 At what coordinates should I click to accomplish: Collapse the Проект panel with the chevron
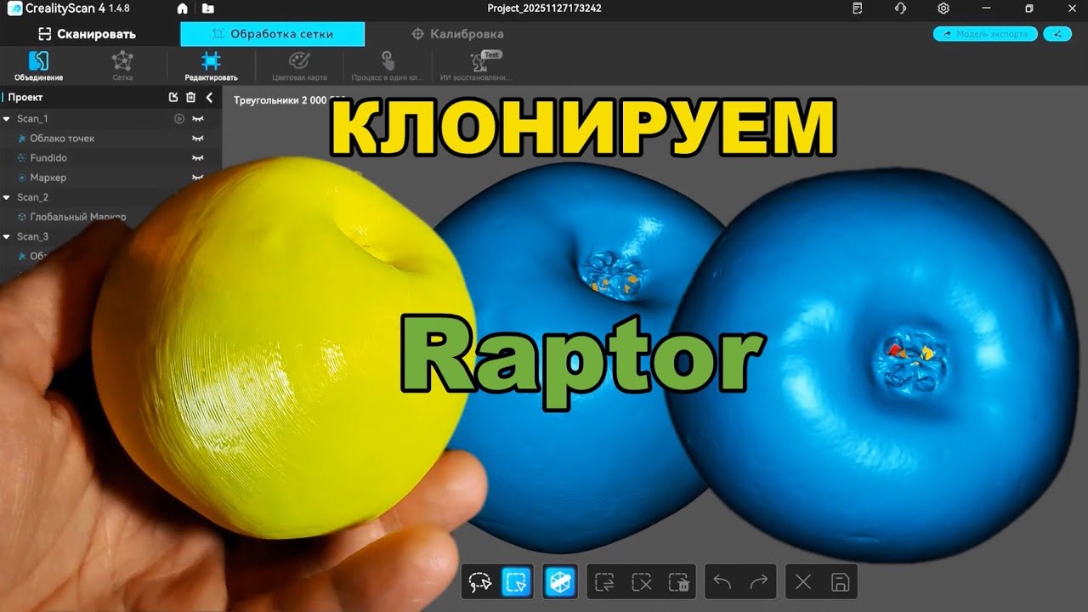click(x=209, y=98)
